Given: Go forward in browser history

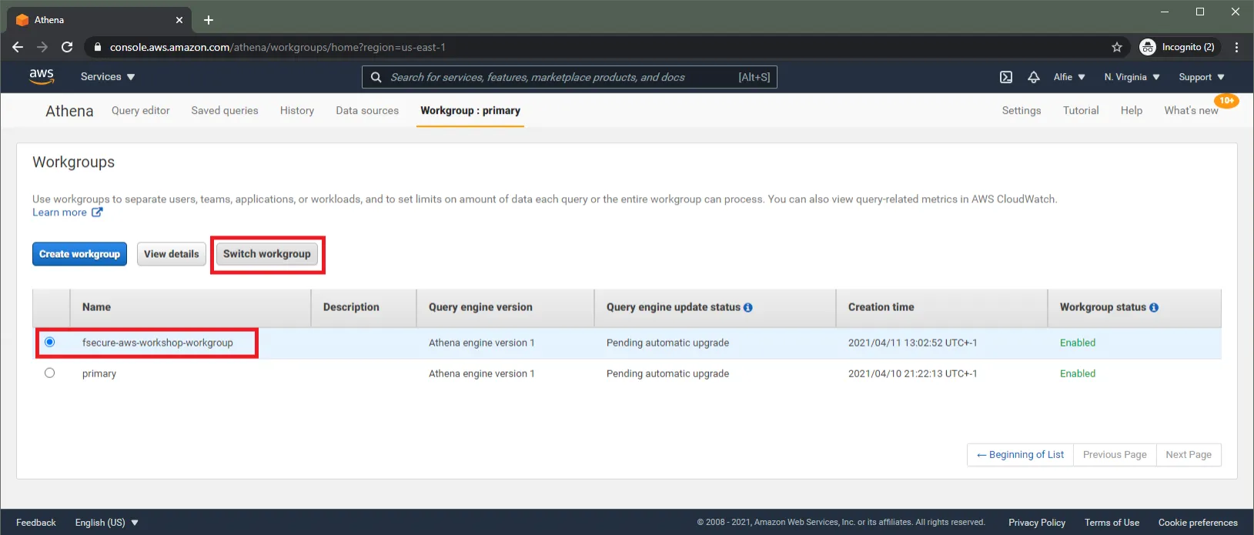Looking at the screenshot, I should point(42,47).
